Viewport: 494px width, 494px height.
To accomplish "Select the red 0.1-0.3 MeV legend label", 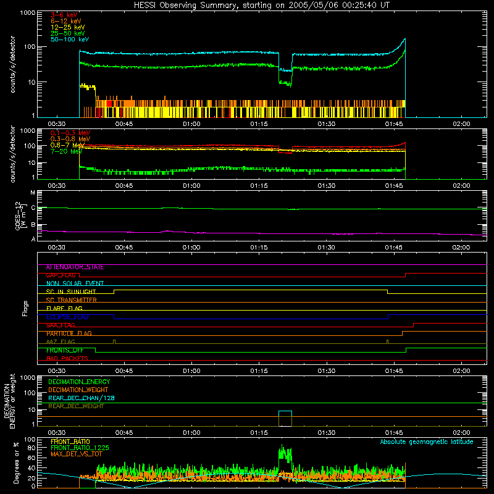I will click(x=70, y=133).
